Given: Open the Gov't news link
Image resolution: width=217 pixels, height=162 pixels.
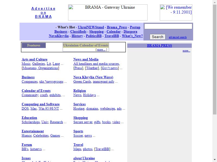Looking at the screenshot, I should pos(110,68).
